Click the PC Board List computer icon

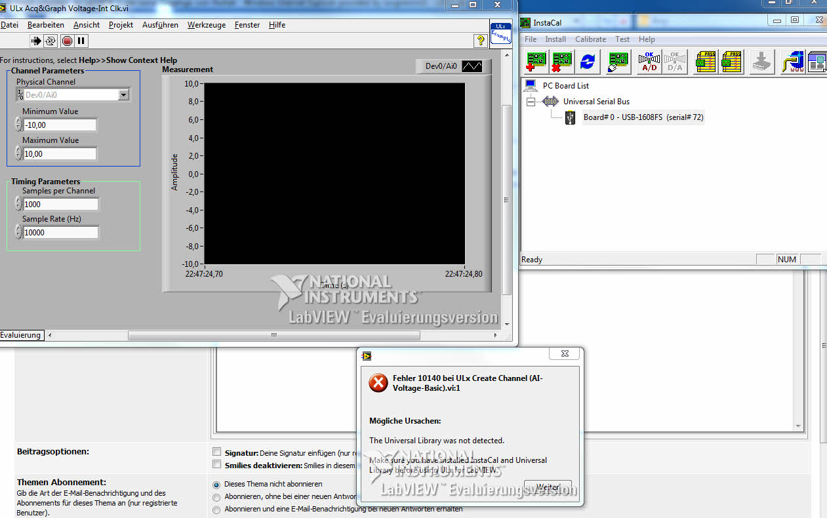click(531, 85)
